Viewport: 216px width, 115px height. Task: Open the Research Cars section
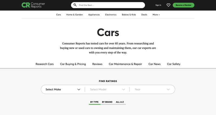coord(45,64)
